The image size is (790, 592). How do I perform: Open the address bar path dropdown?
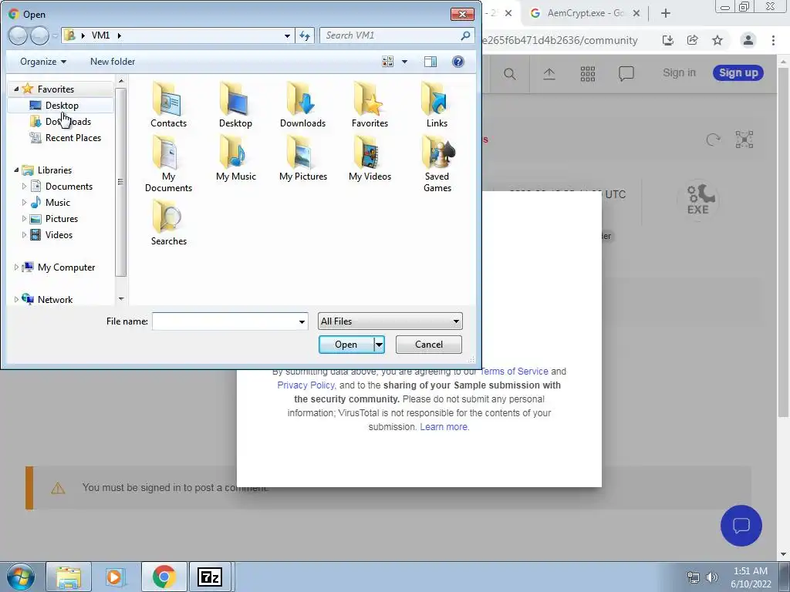(287, 35)
